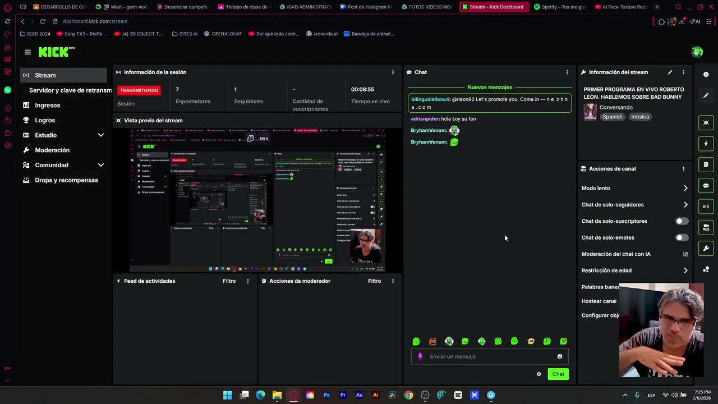Viewport: 718px width, 404px height.
Task: Toggle chat bubble widget icon in right toolbar
Action: tap(706, 185)
